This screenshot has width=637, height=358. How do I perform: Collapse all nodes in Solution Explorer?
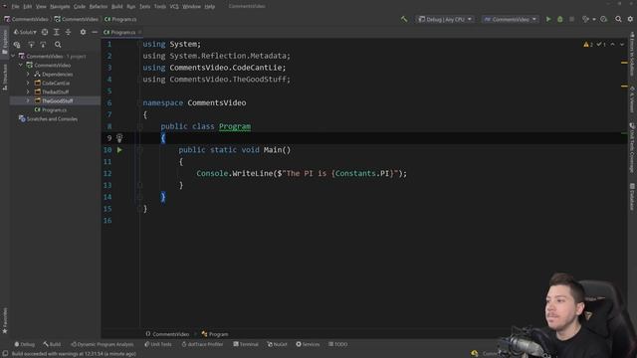coord(68,32)
